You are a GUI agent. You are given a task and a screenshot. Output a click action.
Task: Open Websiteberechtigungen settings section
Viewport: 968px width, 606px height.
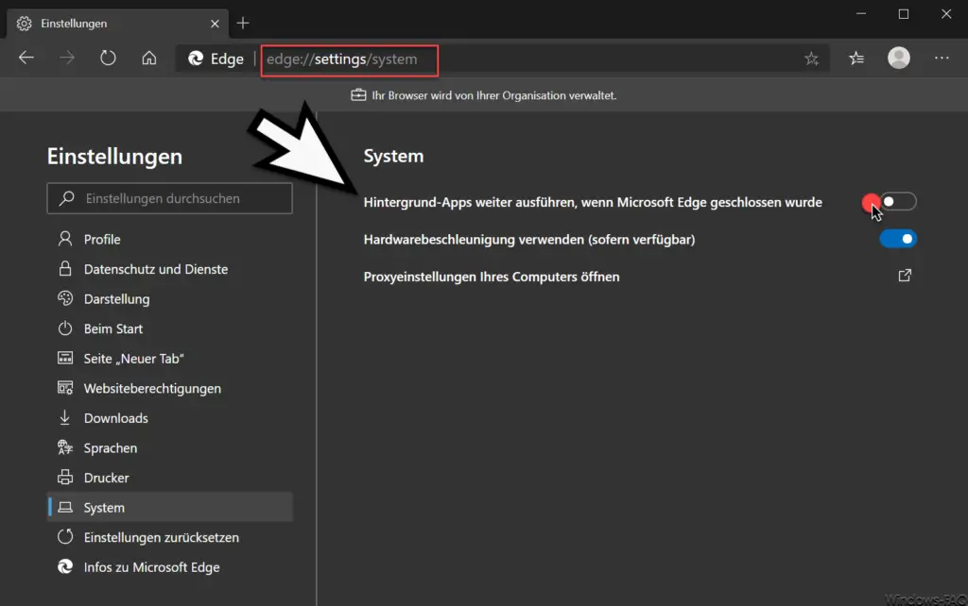[170, 388]
